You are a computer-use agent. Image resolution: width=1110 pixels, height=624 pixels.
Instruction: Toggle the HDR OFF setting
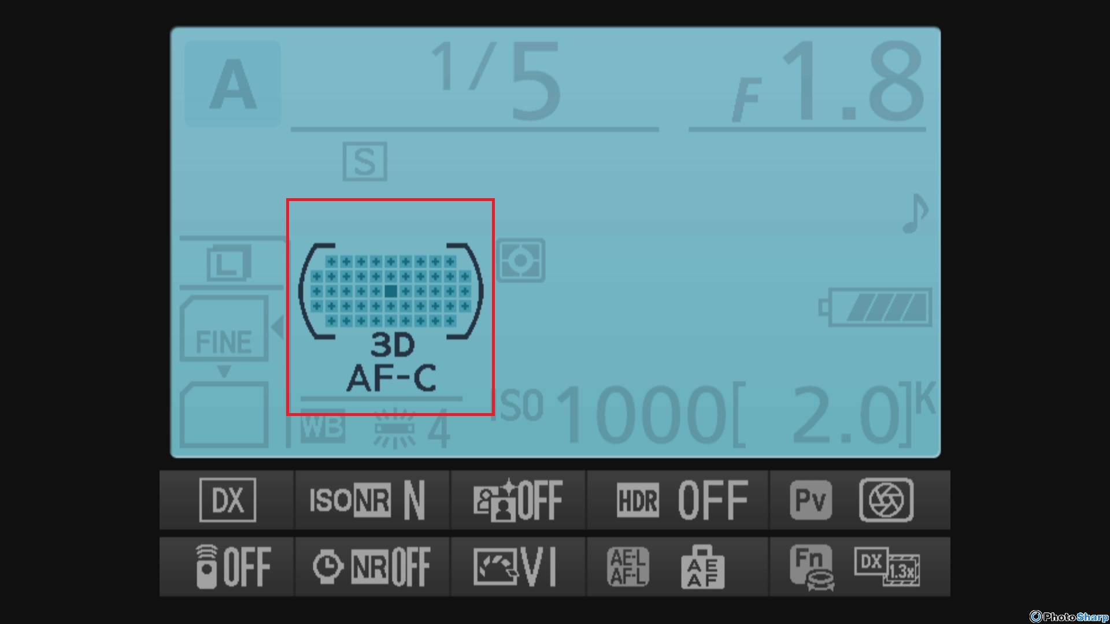[x=678, y=500]
